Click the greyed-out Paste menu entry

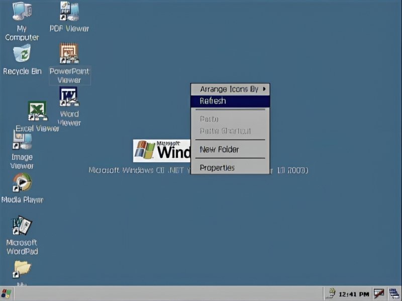pyautogui.click(x=230, y=119)
